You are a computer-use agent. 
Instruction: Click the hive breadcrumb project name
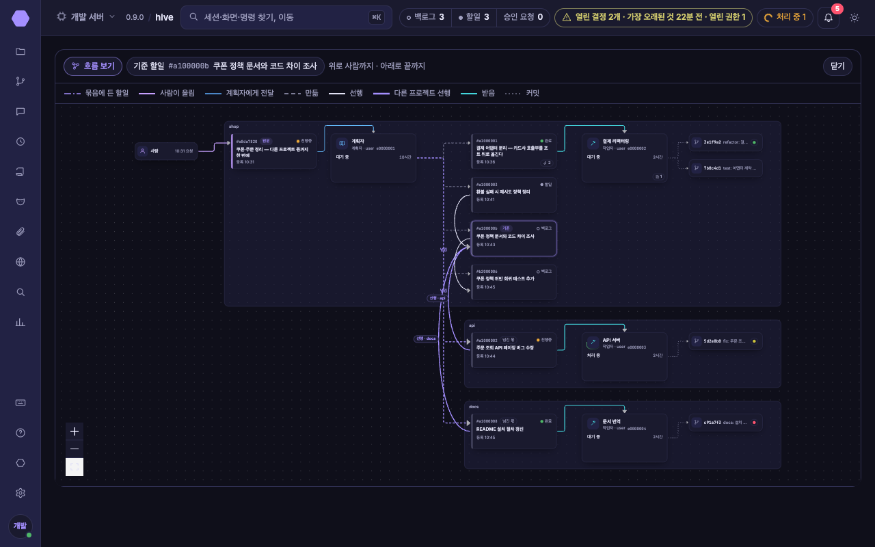pos(164,17)
